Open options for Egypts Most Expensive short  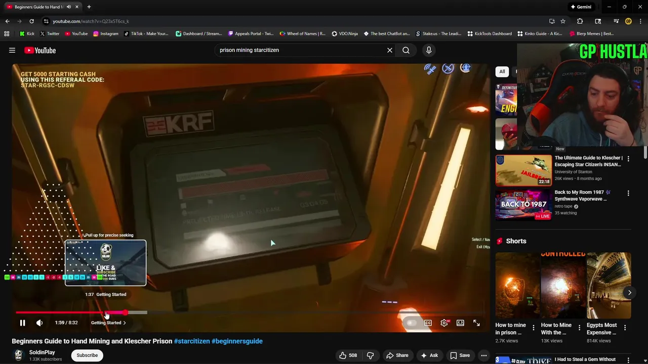624,328
